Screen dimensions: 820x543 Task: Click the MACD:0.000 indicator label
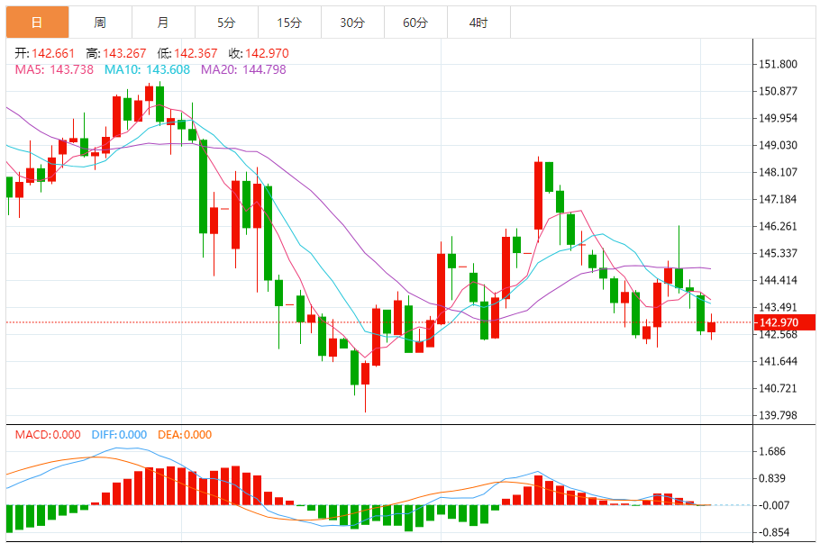coord(48,435)
